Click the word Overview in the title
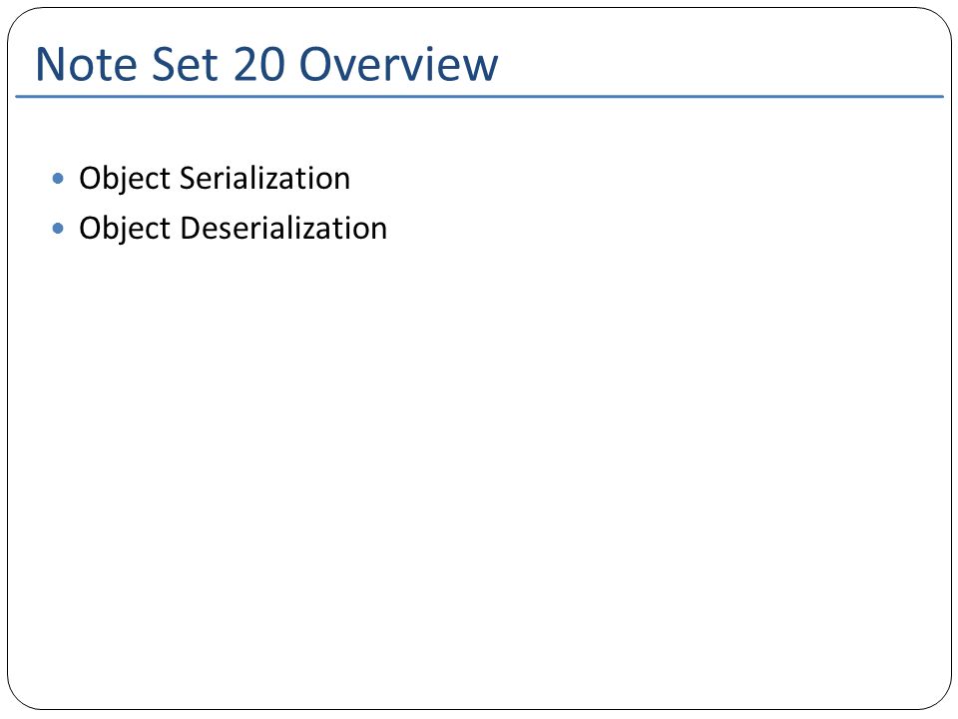The height and width of the screenshot is (719, 958). 398,64
